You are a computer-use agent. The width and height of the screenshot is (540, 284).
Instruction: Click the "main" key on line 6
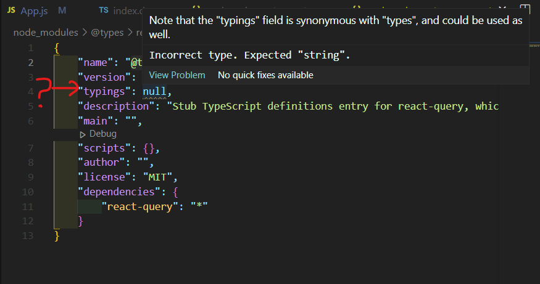pyautogui.click(x=96, y=121)
